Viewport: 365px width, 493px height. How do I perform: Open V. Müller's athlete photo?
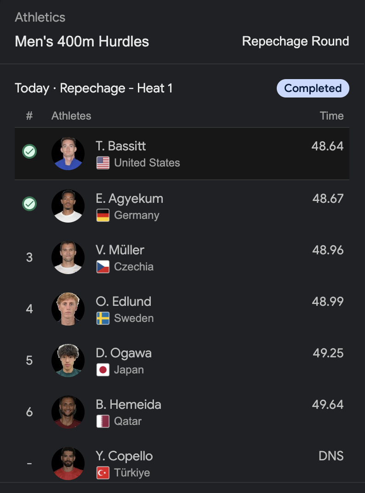68,258
